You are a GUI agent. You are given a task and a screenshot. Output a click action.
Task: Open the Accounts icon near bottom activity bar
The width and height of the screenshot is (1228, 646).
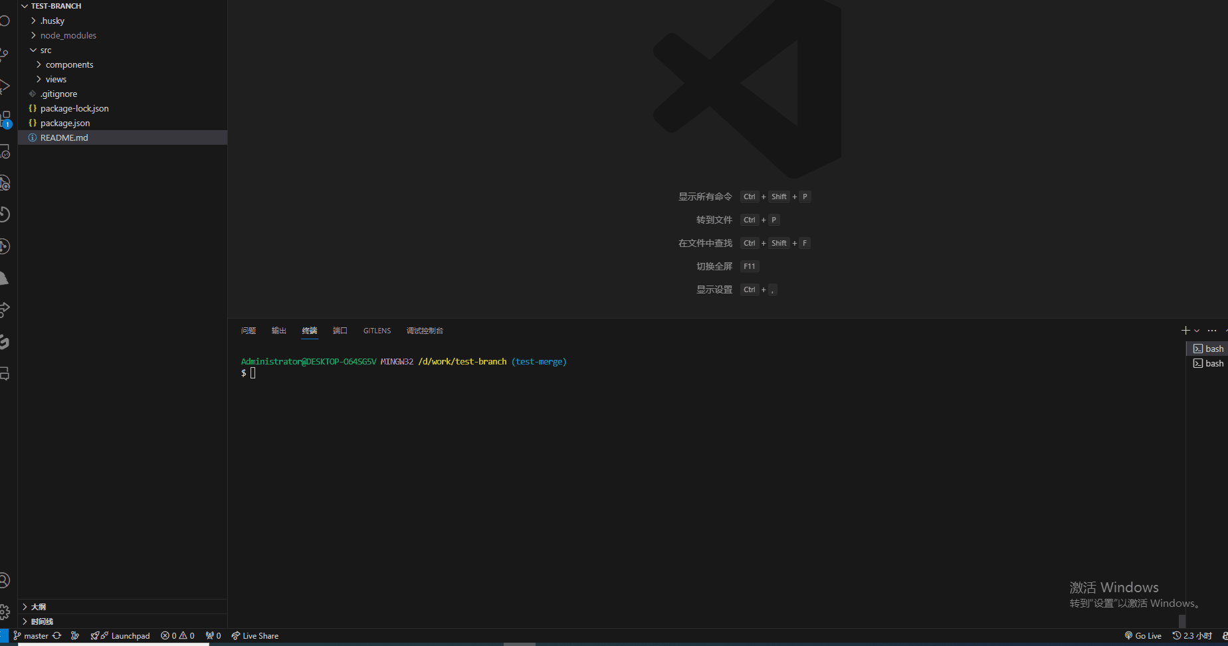pyautogui.click(x=5, y=580)
